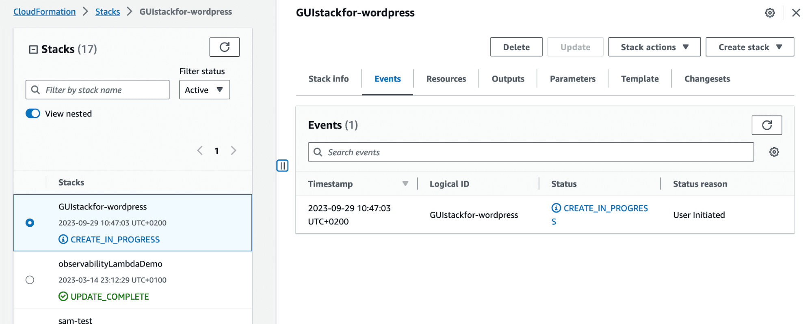Refresh the Events table

click(x=767, y=125)
